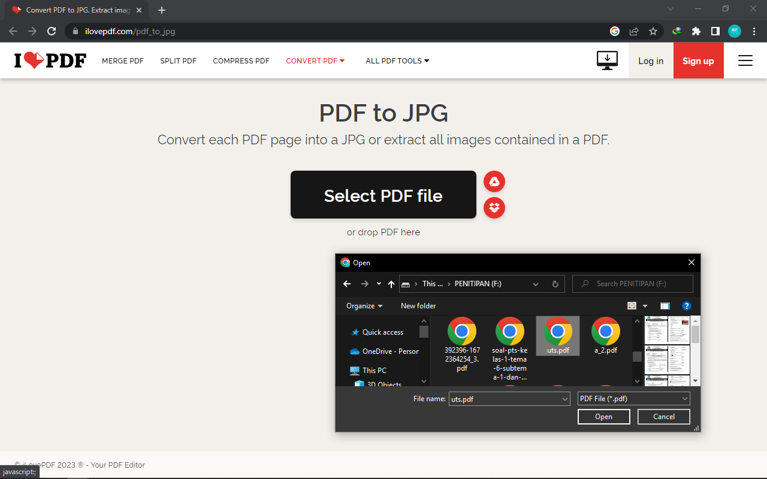767x479 pixels.
Task: Upload from Google Drive icon
Action: [494, 181]
